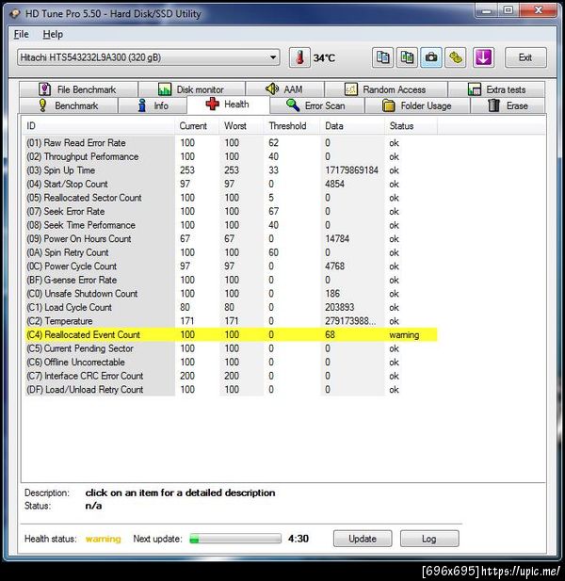Click the copy info to clipboard icon
Viewport: 565px width, 581px height.
(x=382, y=57)
